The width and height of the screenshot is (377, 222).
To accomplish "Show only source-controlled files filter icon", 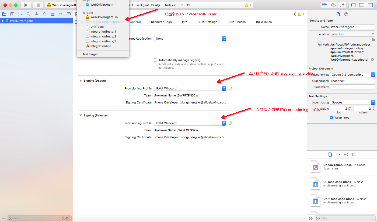I will (x=68, y=218).
